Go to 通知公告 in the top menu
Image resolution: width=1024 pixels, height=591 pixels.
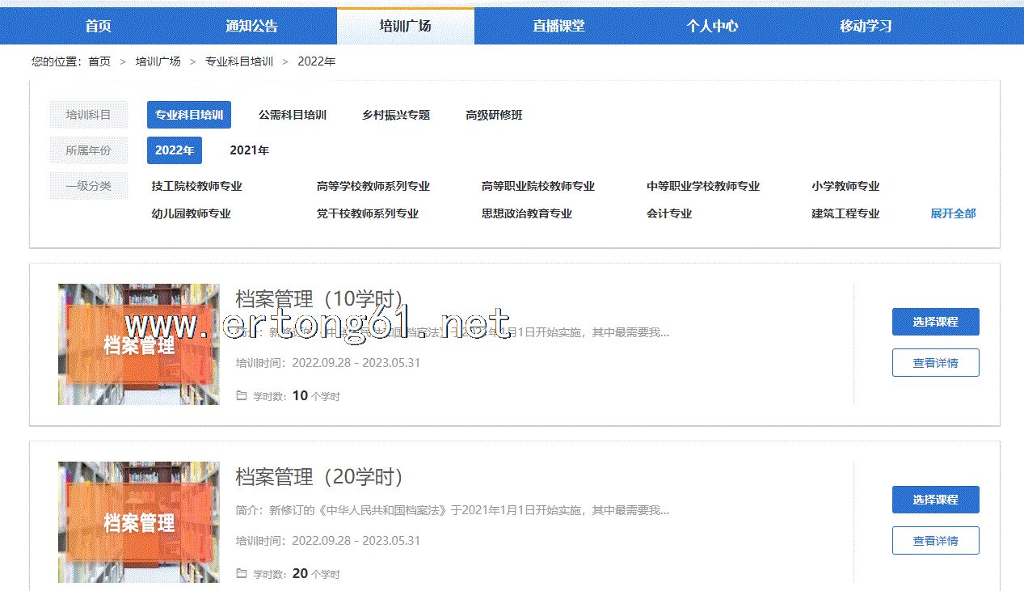click(x=251, y=26)
